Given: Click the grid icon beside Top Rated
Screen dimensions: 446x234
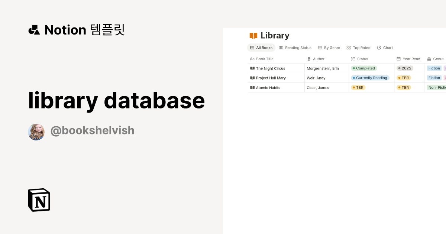Looking at the screenshot, I should (349, 48).
